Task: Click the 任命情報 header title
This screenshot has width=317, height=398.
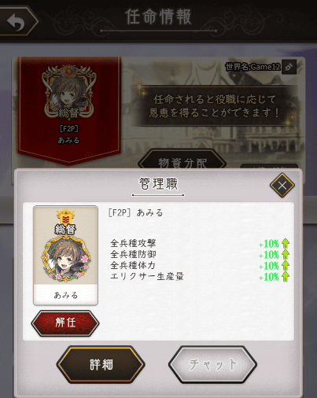Action: 158,17
